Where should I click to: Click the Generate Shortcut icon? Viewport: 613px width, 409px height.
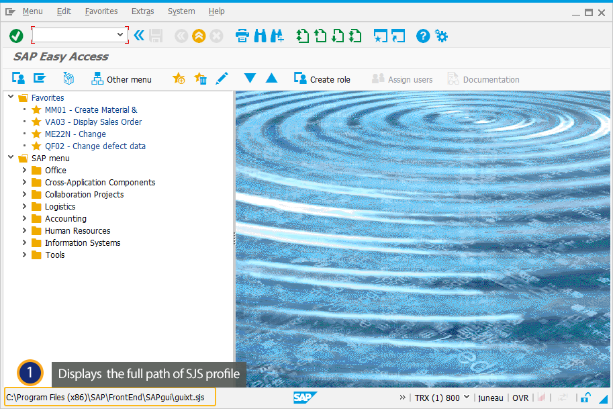pos(398,36)
